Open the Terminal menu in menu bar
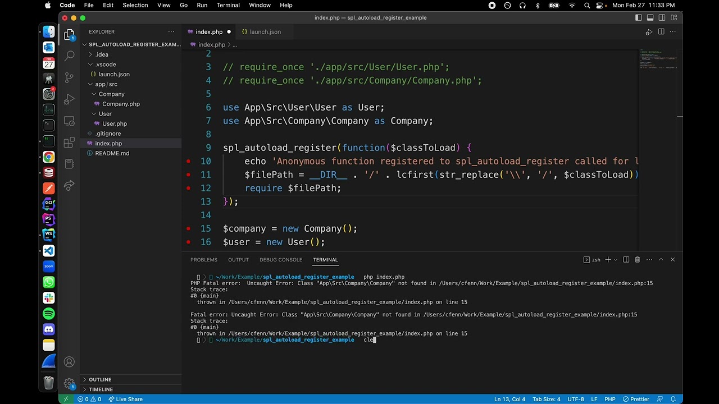The width and height of the screenshot is (719, 404). click(x=228, y=5)
